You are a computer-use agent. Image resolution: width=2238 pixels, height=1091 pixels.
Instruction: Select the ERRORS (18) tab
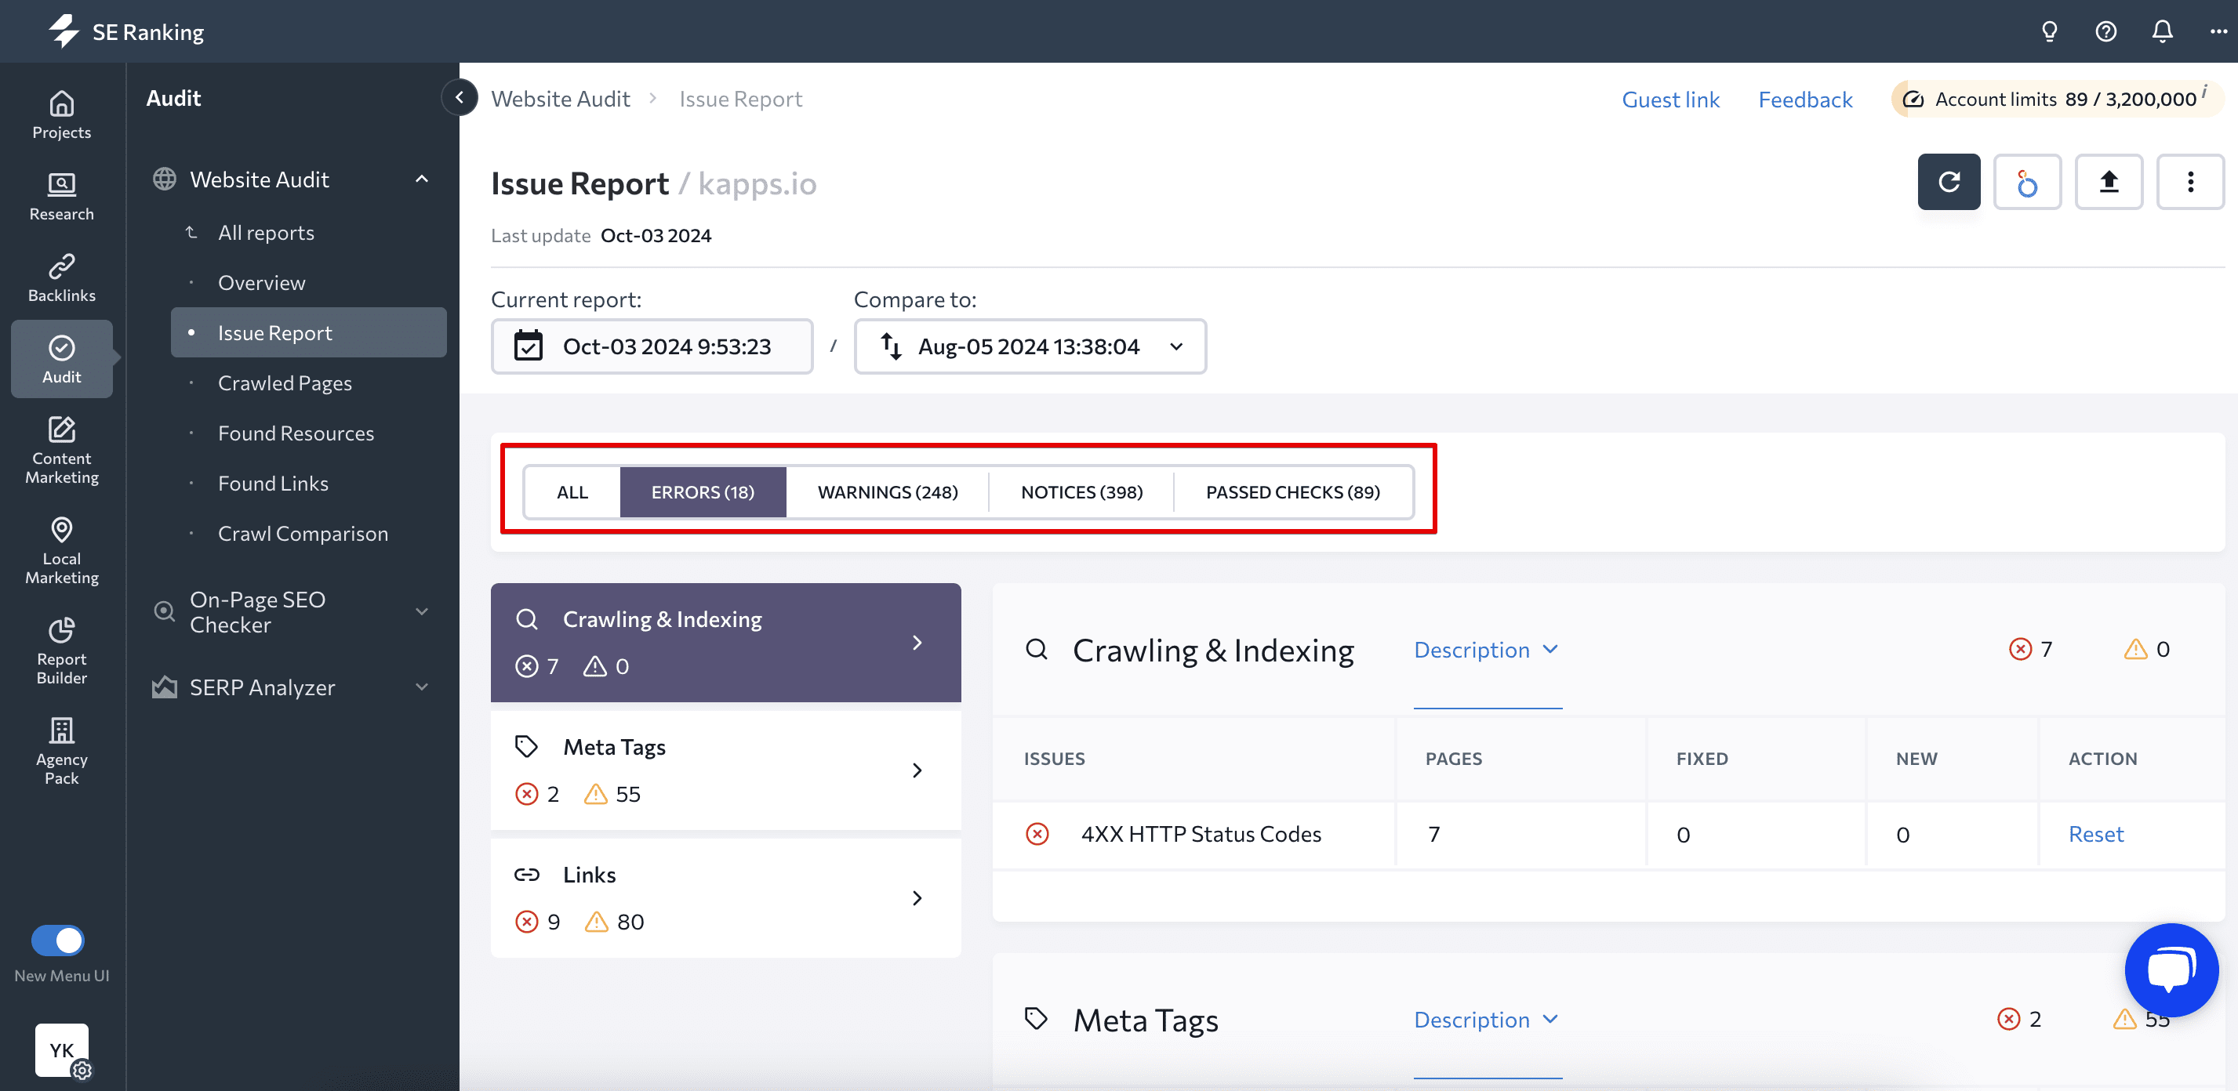coord(703,491)
